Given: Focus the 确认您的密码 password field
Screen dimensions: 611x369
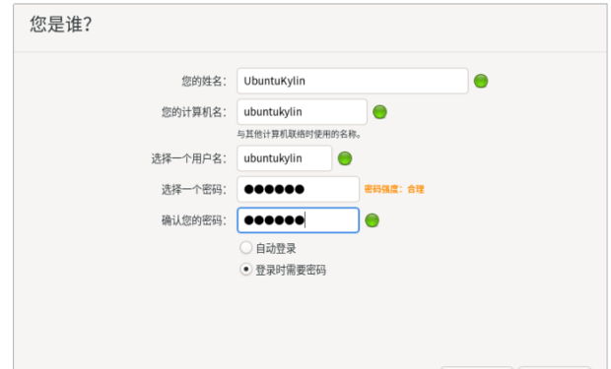Looking at the screenshot, I should tap(298, 220).
